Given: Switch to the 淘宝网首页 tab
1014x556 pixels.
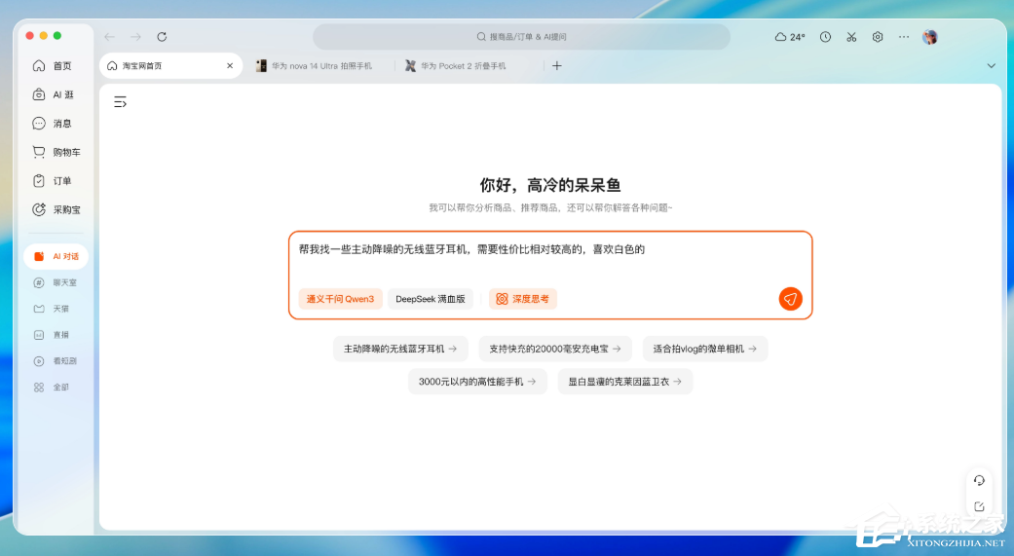Looking at the screenshot, I should pos(170,66).
